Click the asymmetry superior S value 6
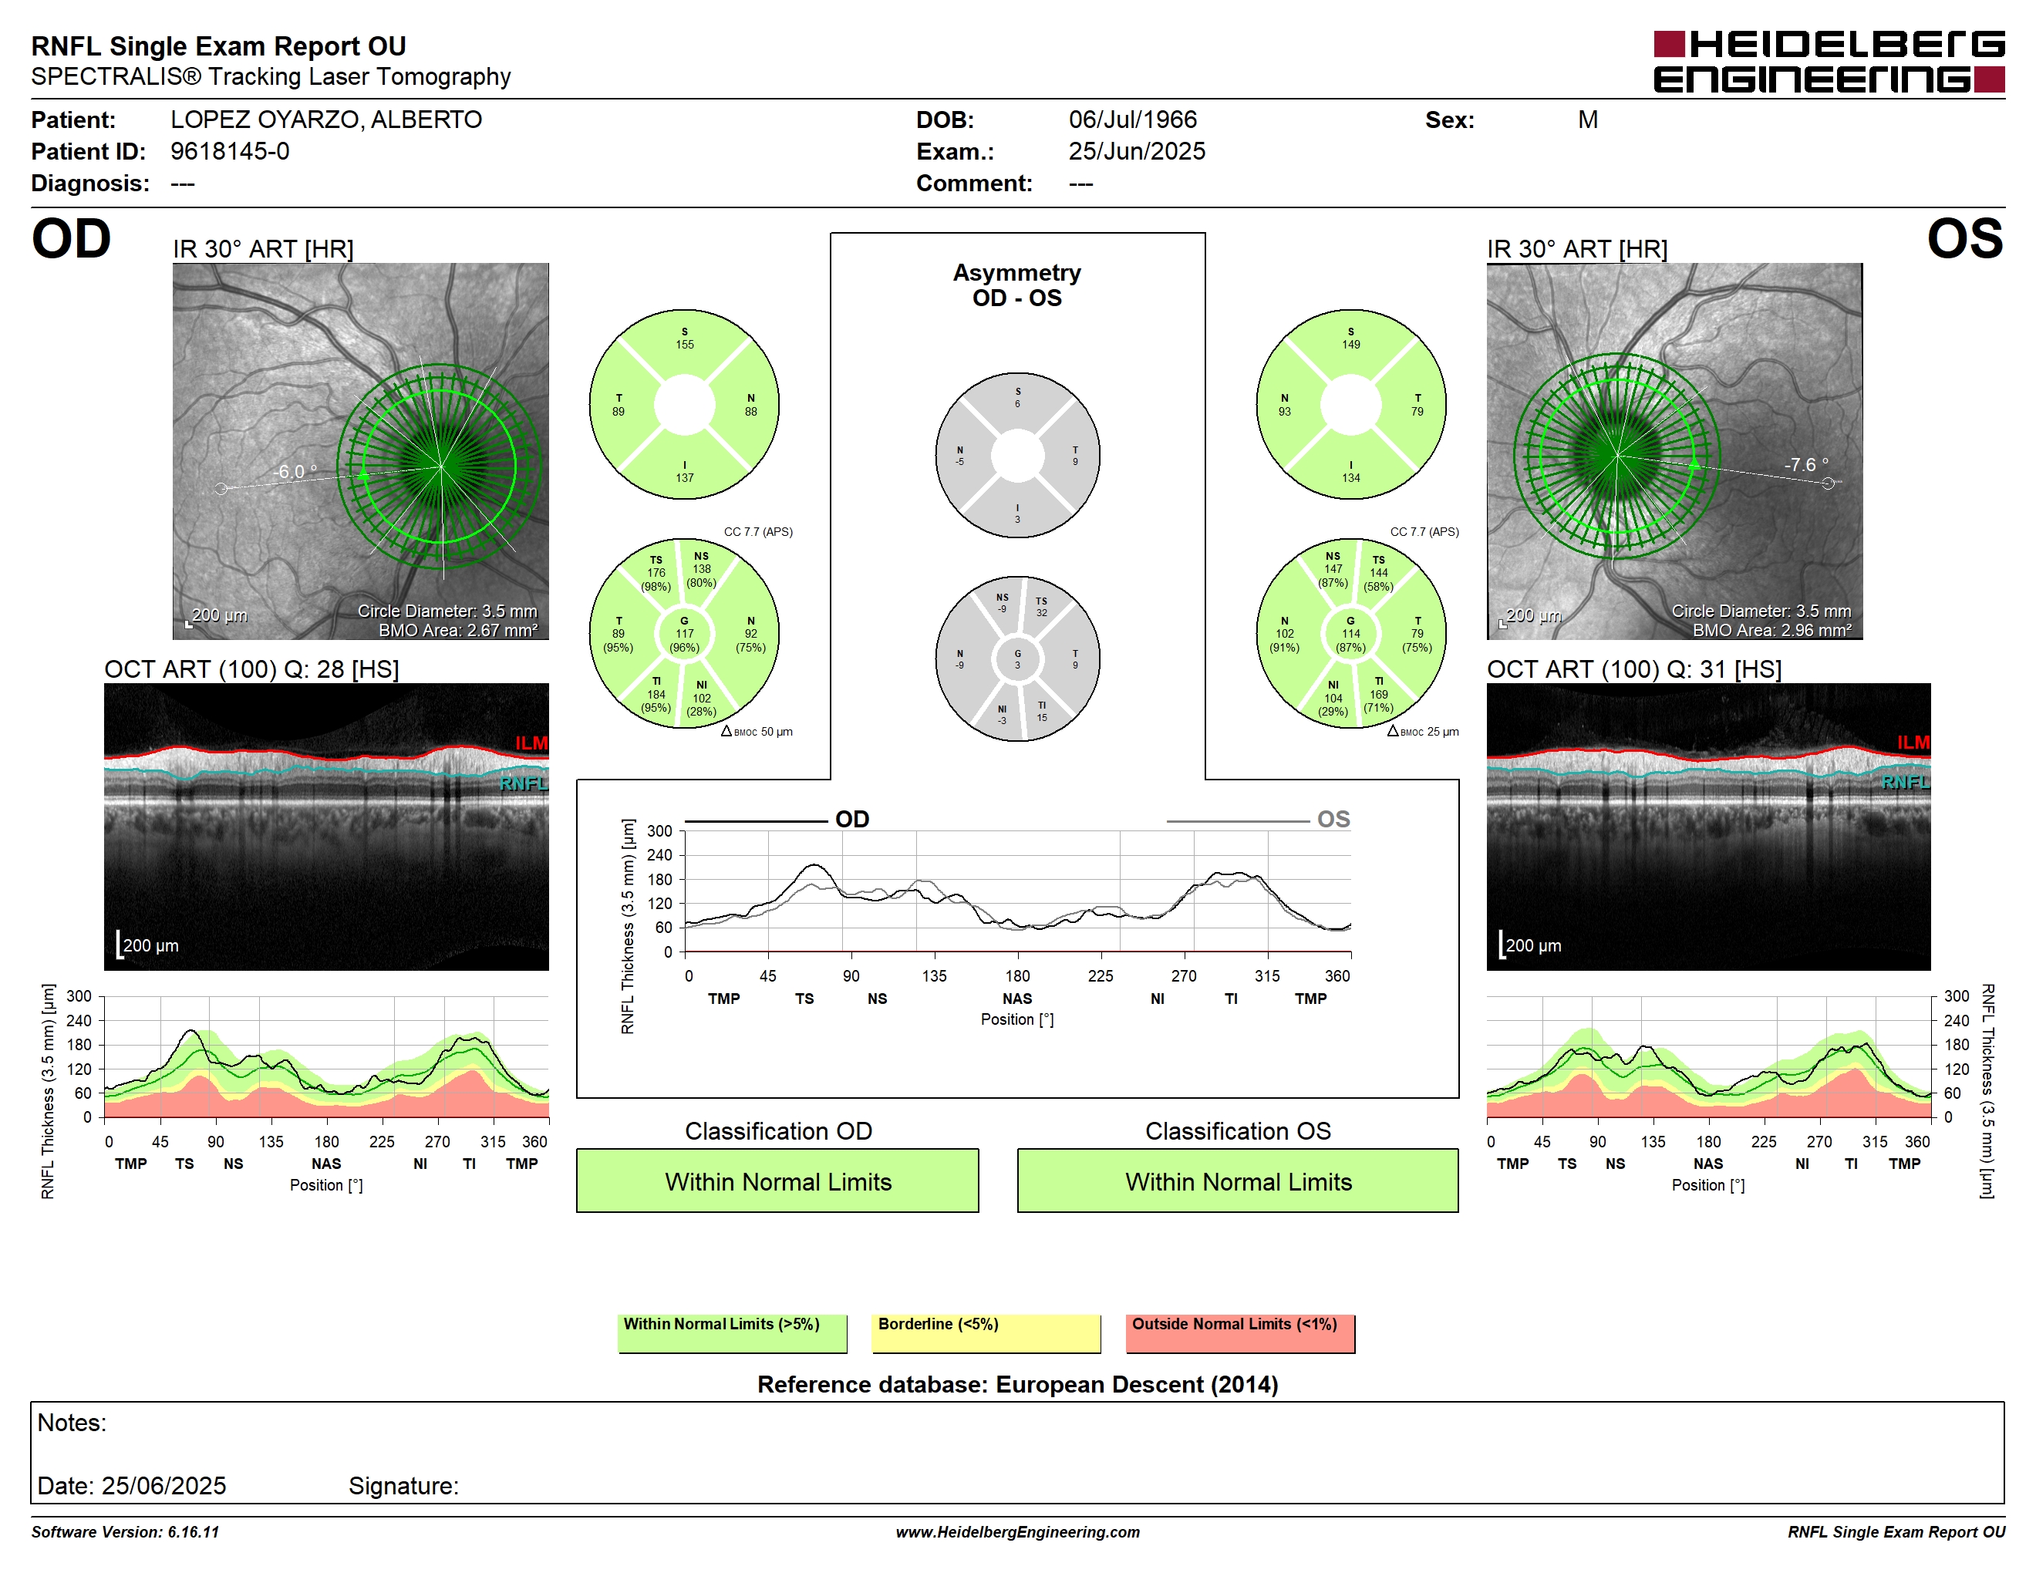This screenshot has width=2036, height=1573. [1017, 403]
